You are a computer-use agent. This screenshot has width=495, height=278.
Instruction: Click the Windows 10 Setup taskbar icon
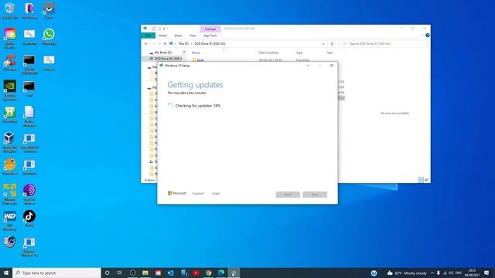(x=234, y=273)
